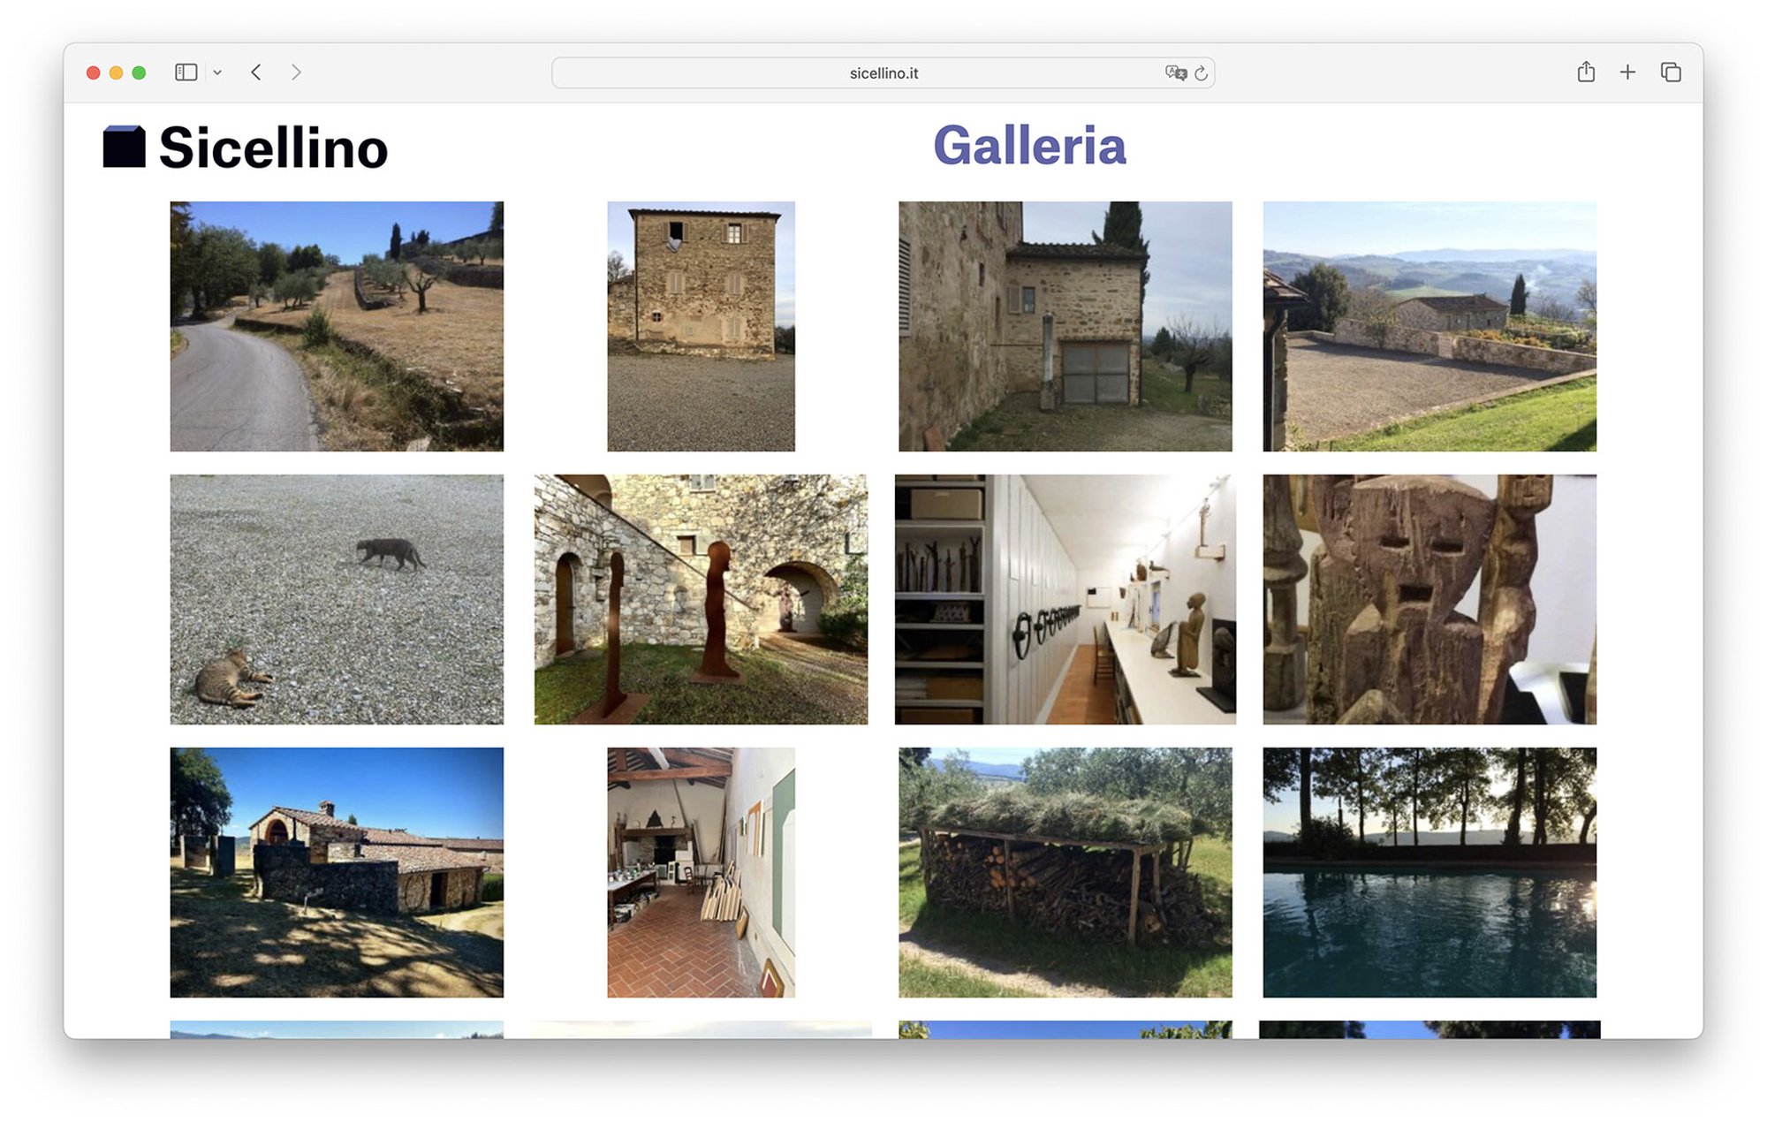Click the sicellino.it address field
1767x1123 pixels.
[x=883, y=73]
